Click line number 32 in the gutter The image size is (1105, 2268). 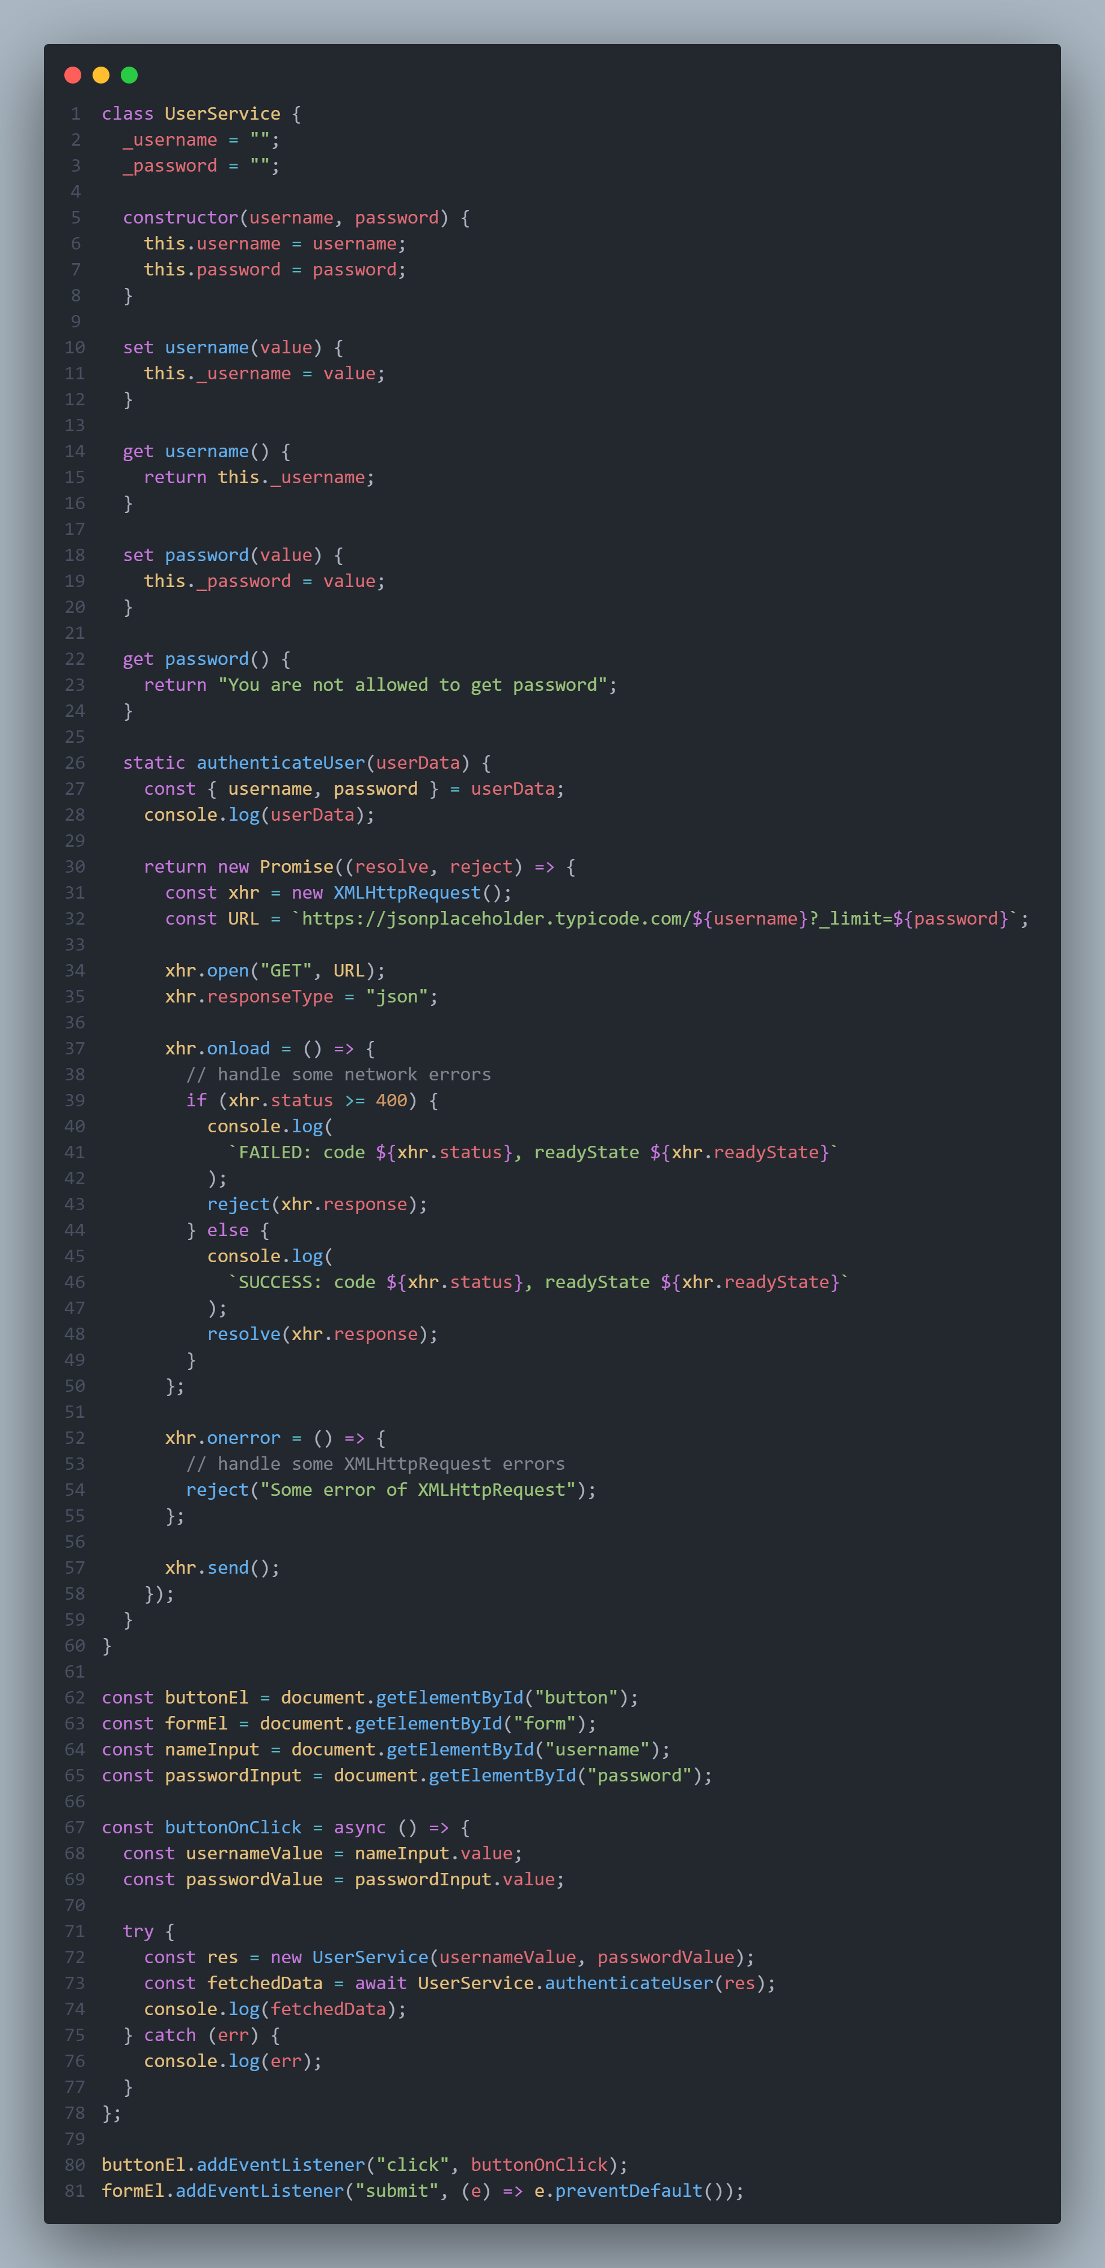pos(75,919)
